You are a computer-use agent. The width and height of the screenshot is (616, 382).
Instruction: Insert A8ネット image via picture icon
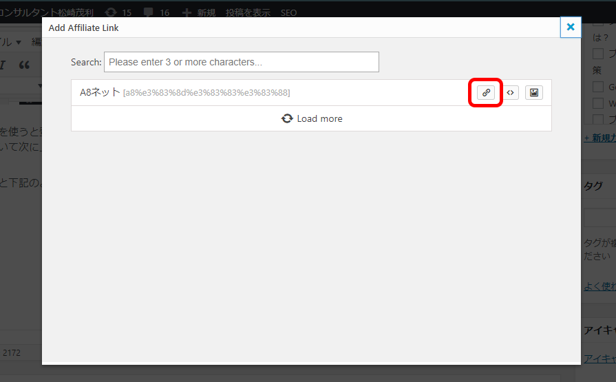(x=534, y=93)
